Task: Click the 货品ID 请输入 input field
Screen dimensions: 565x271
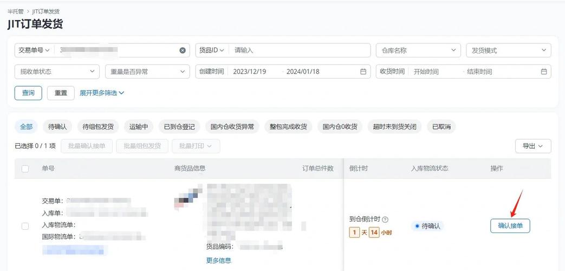Action: (300, 50)
